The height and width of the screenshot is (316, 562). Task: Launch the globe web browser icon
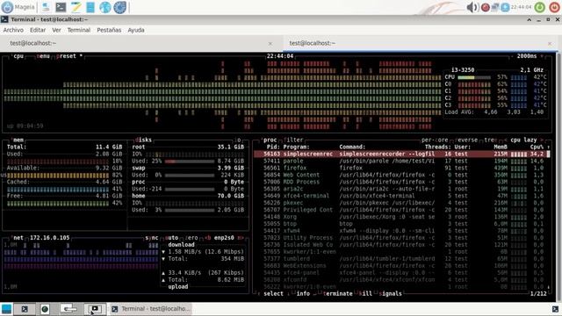point(105,7)
